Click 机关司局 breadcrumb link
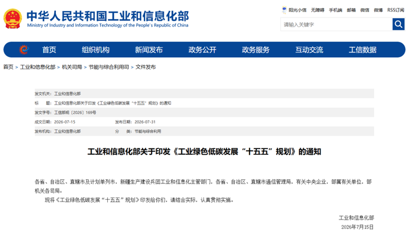 [x=72, y=67]
